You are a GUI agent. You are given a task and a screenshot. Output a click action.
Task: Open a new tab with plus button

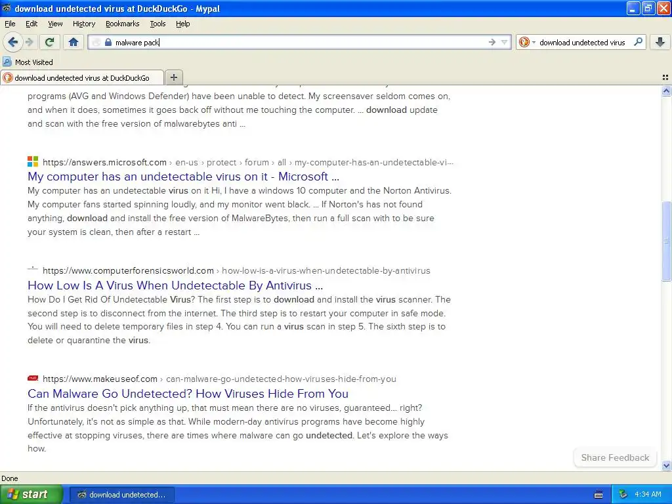click(x=173, y=77)
